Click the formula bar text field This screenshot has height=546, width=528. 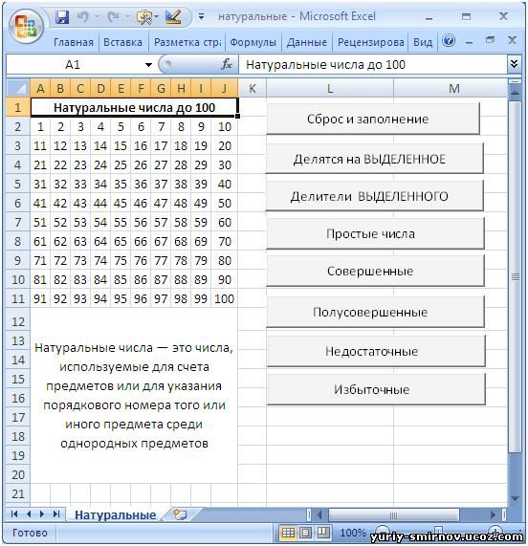tap(373, 65)
